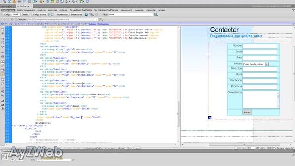
Task: Click the Collapse Full Tag icon
Action: point(3,39)
